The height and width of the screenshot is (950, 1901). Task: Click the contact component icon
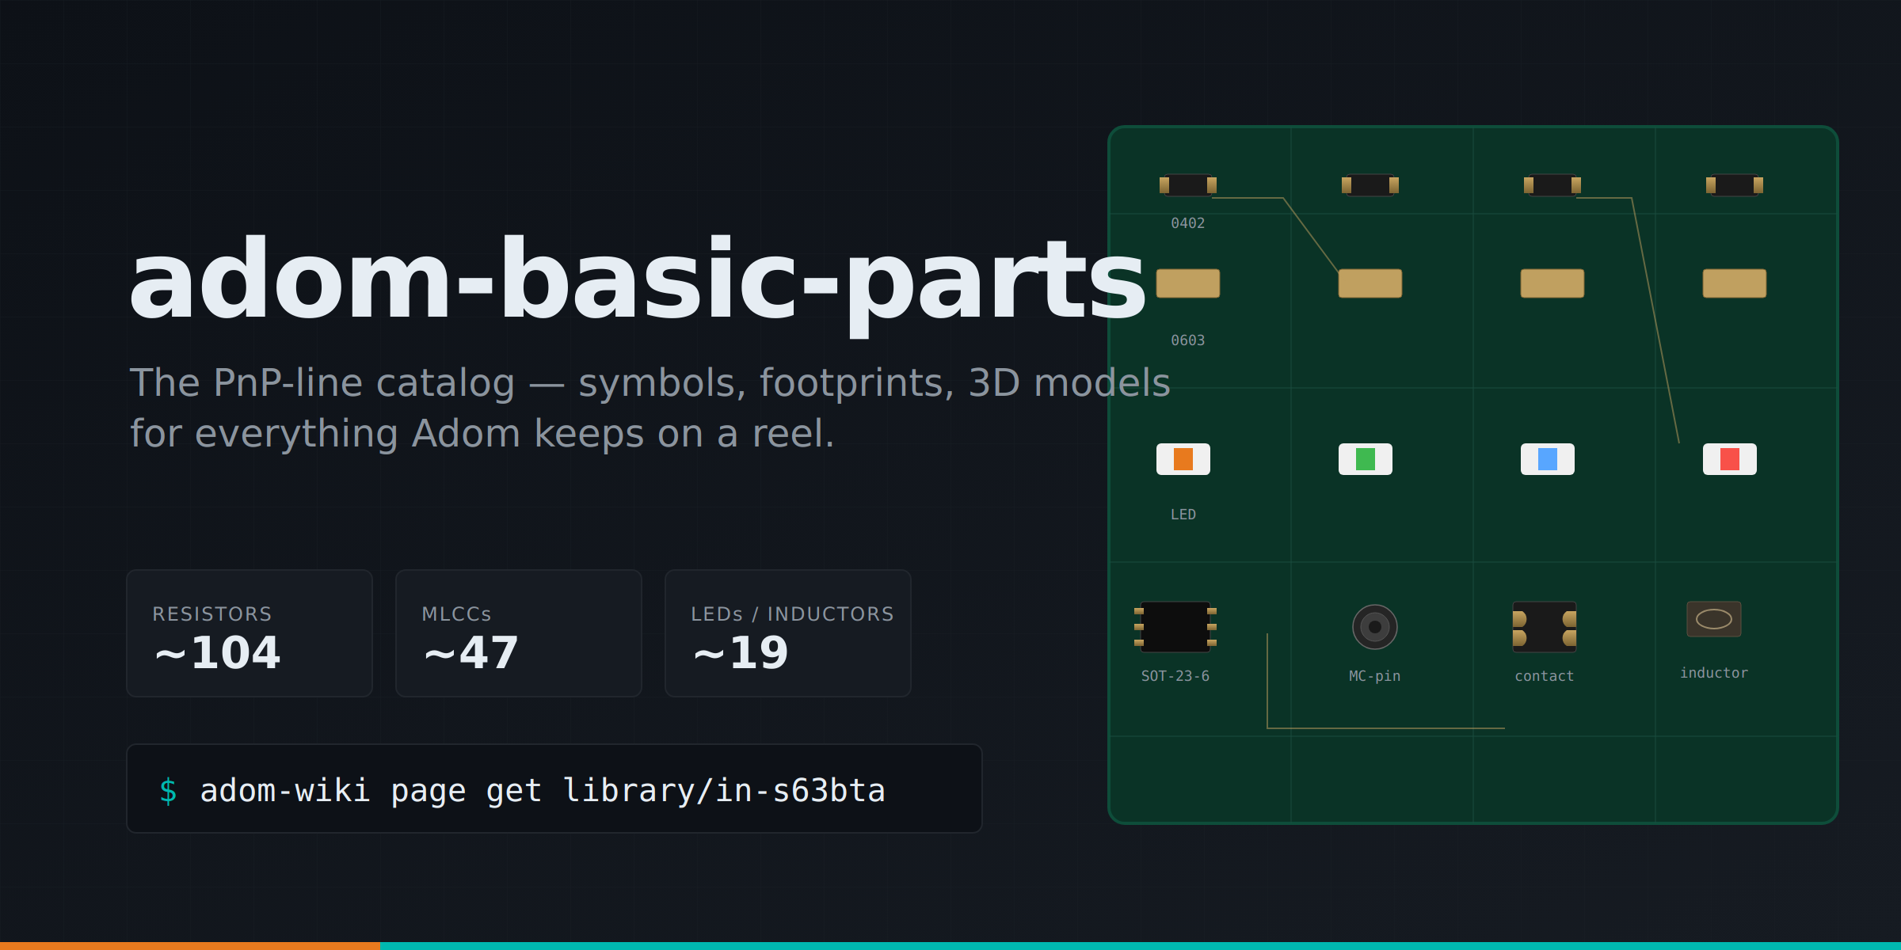[1545, 627]
